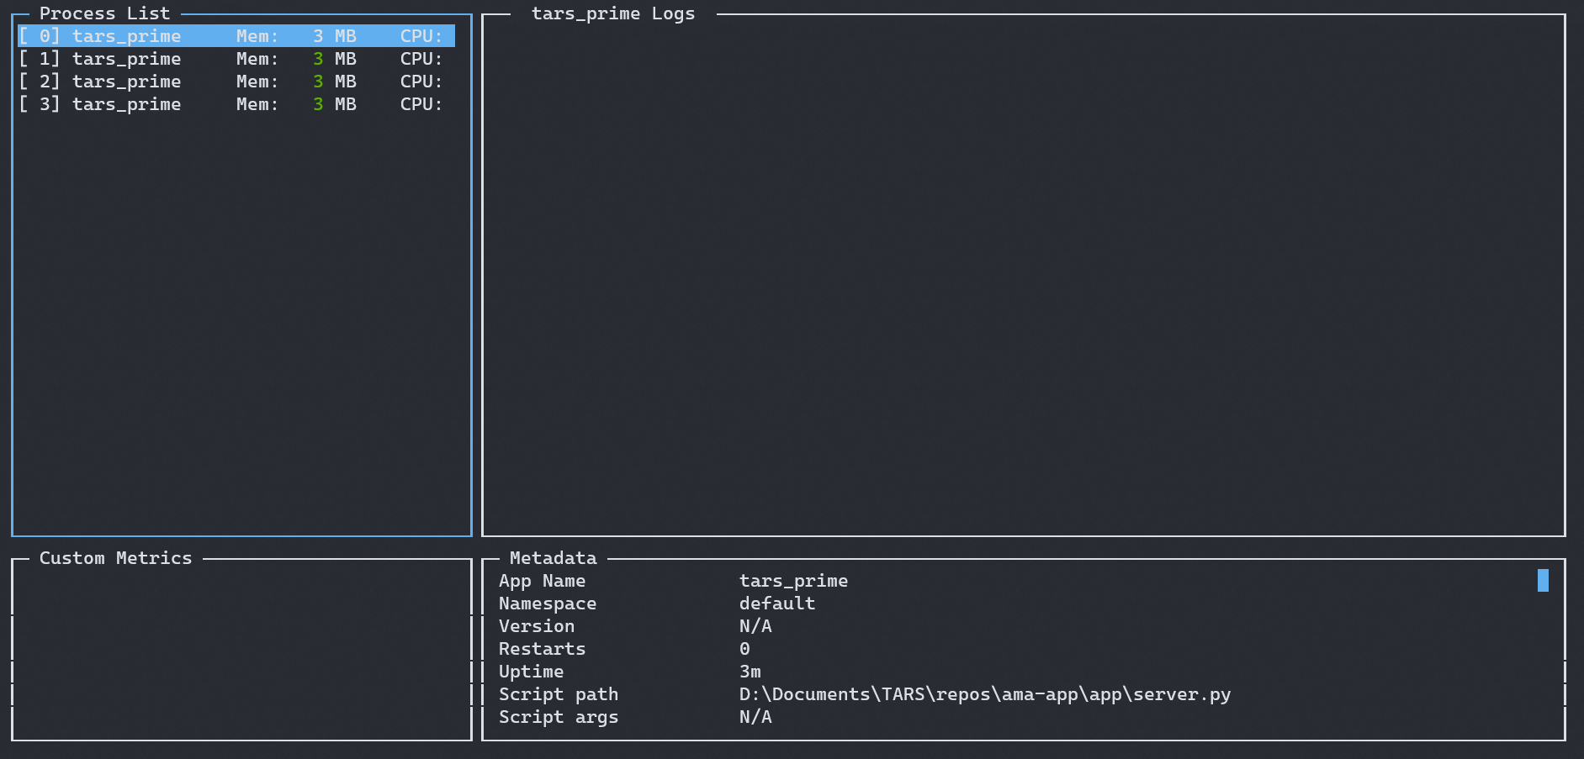Image resolution: width=1584 pixels, height=759 pixels.
Task: Open the Custom Metrics panel
Action: [115, 557]
